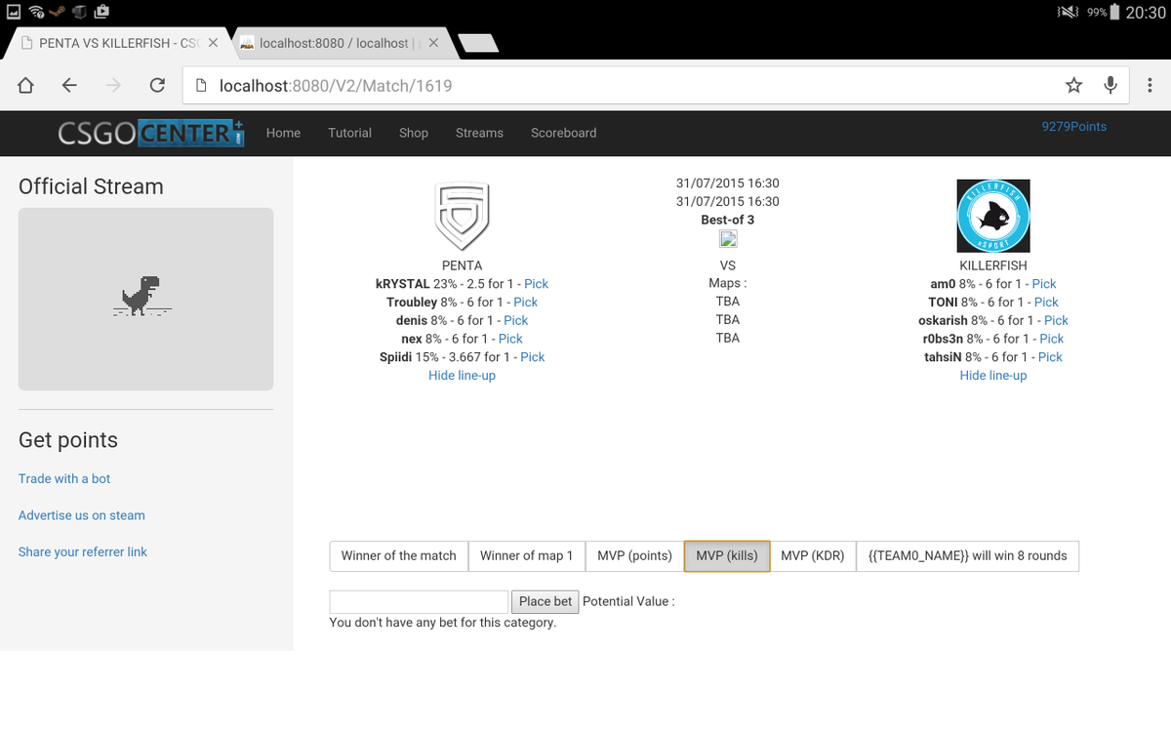Image resolution: width=1171 pixels, height=732 pixels.
Task: Click the Place bet button
Action: click(545, 601)
